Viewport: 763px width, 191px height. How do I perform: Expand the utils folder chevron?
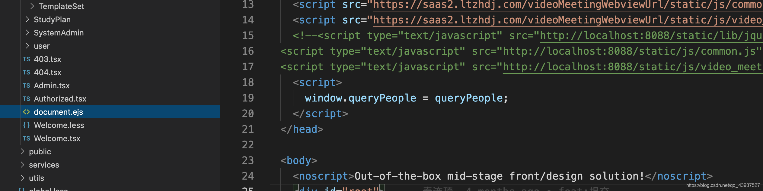coord(23,178)
